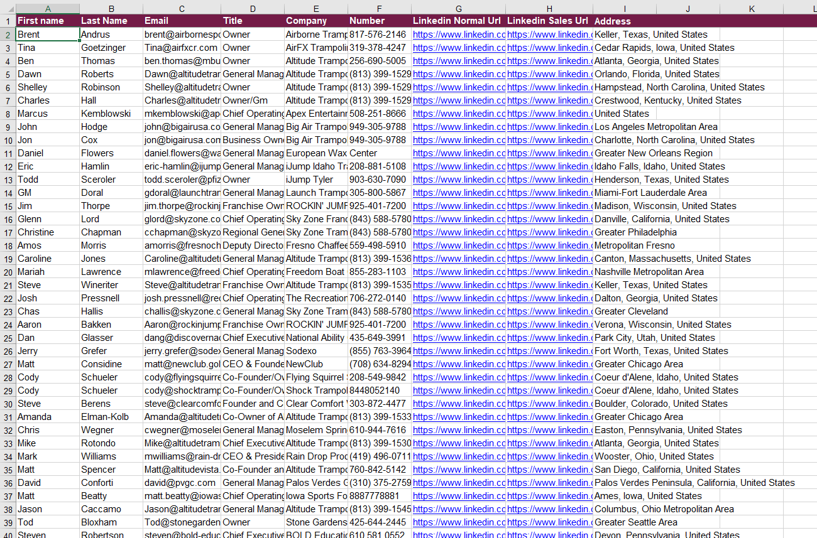Select last name cell 'Goetzinger'

click(111, 48)
